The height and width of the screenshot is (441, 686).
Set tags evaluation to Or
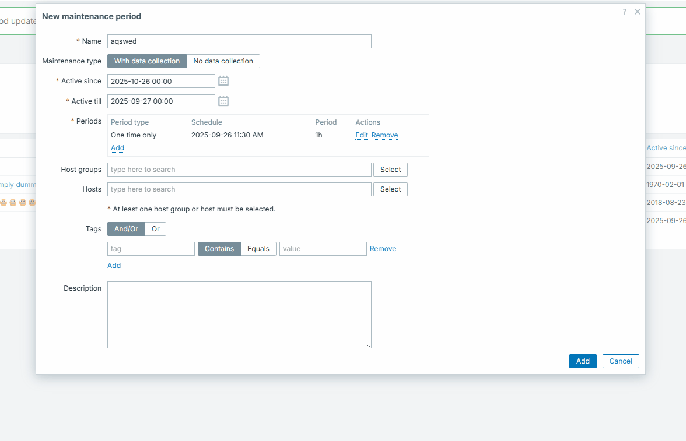156,229
